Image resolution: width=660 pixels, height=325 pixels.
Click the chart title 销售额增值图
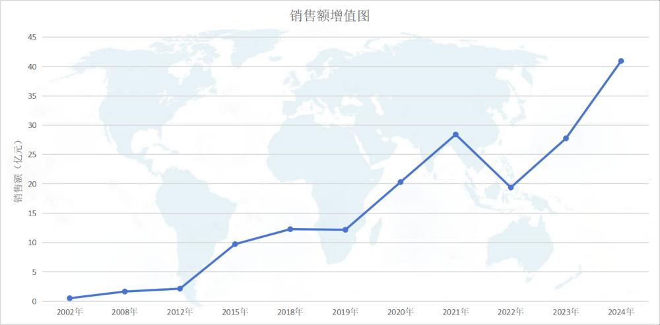point(329,16)
